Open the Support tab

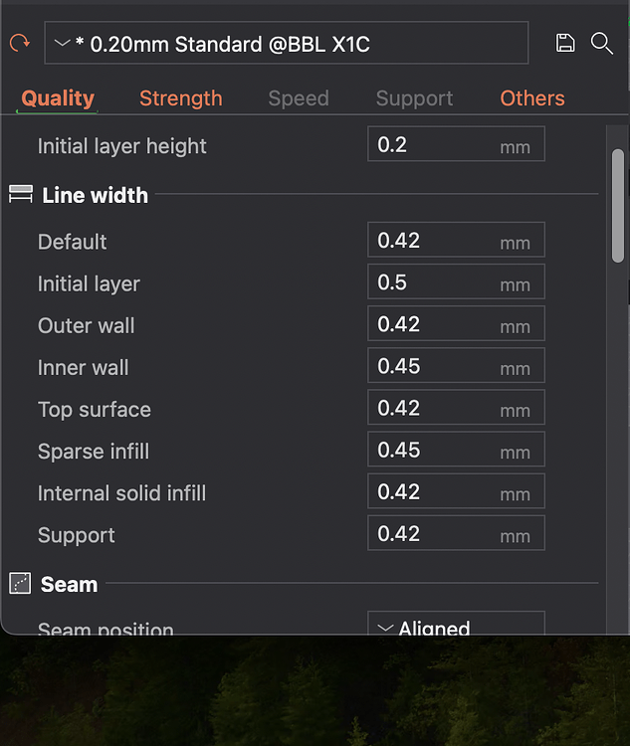coord(414,98)
